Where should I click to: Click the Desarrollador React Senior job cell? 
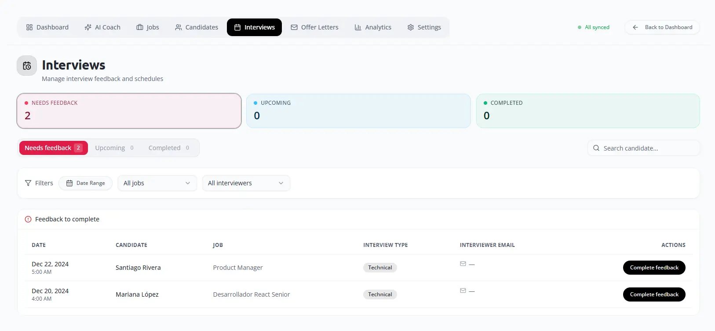point(252,294)
